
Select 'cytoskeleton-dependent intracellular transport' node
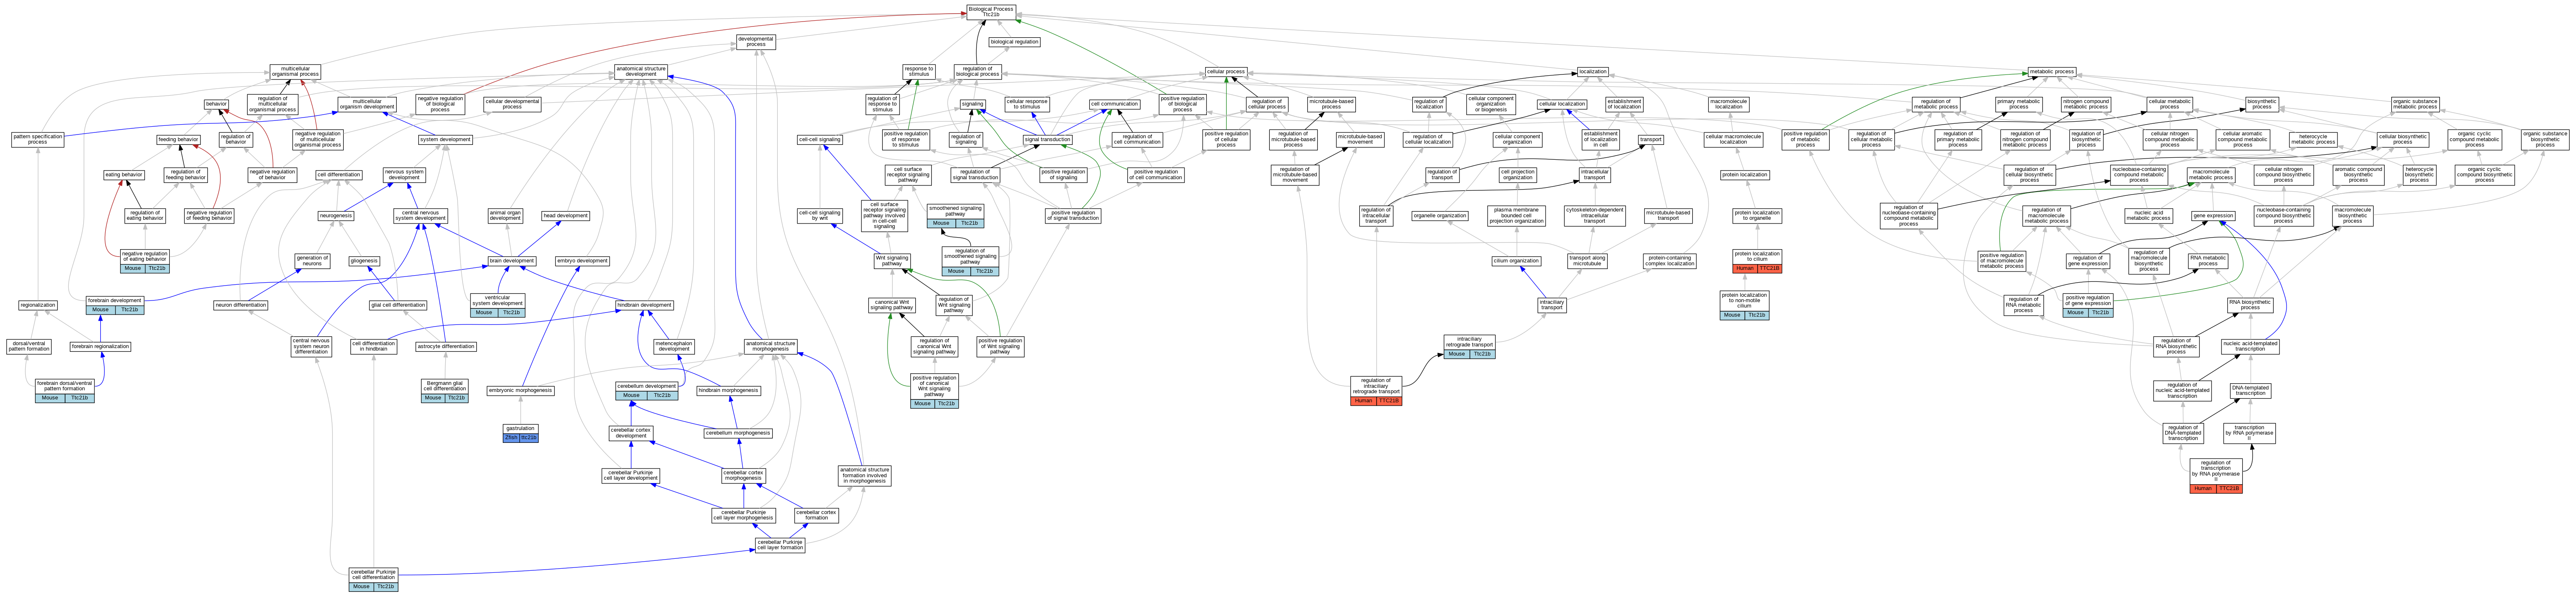click(x=1595, y=216)
